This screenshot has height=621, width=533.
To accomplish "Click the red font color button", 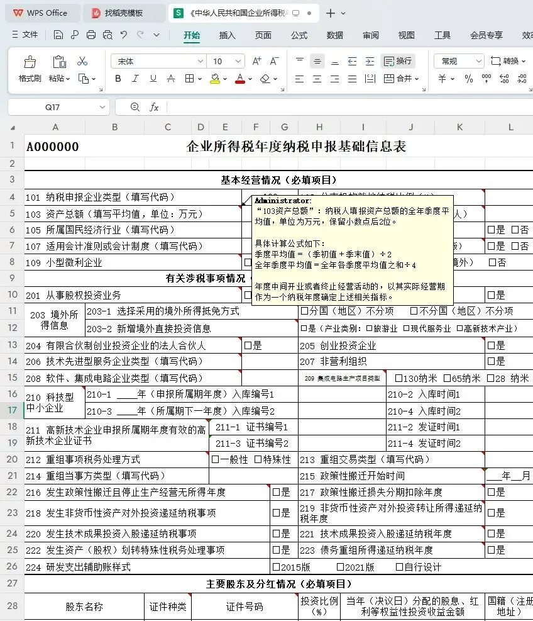I will (240, 79).
